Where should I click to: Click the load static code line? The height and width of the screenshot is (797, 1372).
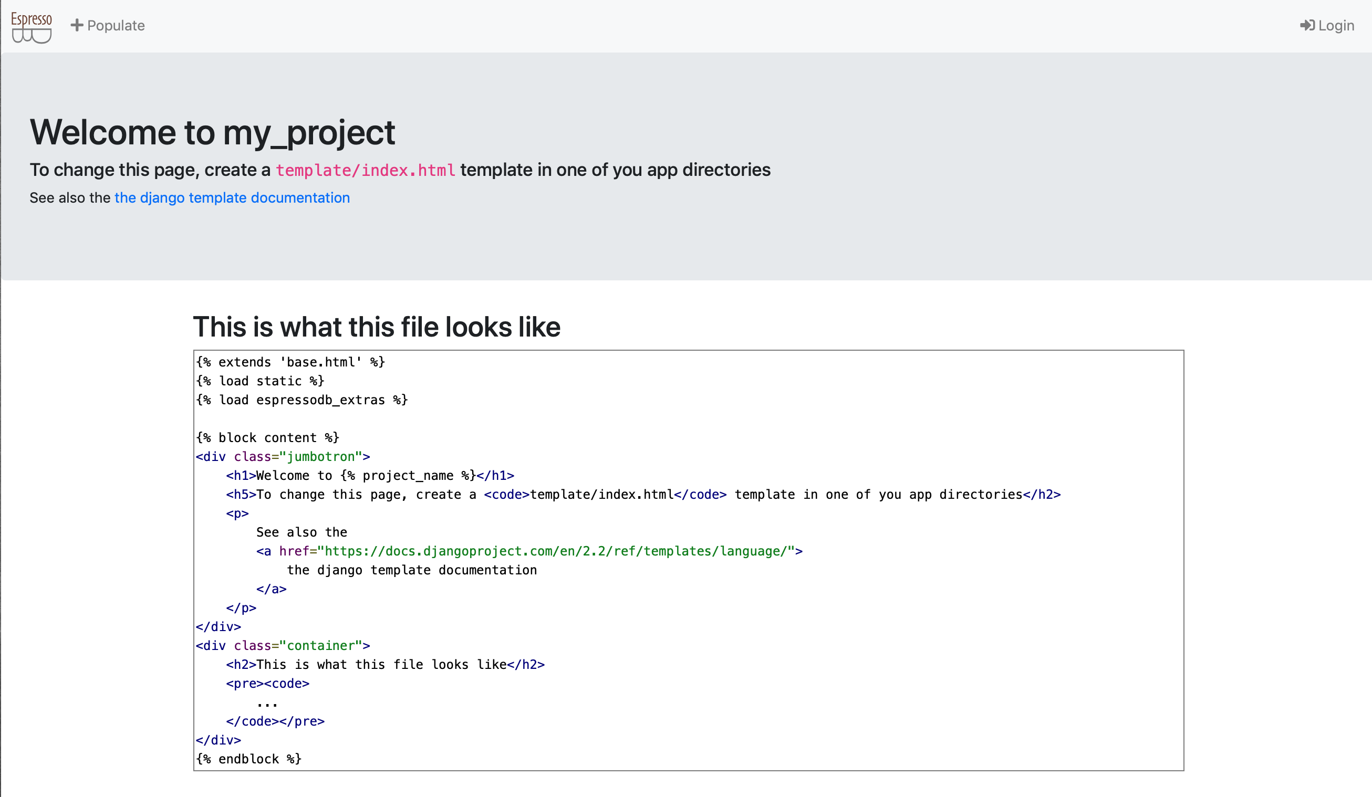coord(260,381)
